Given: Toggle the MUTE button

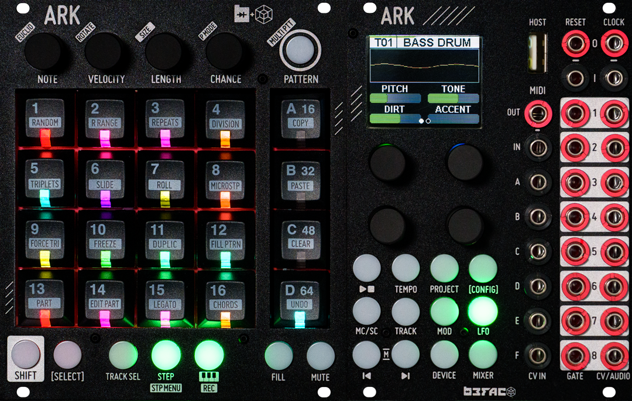Looking at the screenshot, I should 321,356.
